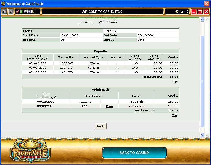Image resolution: width=211 pixels, height=165 pixels.
Task: Select deposit date 09/07/2006
Action: coord(38,68)
